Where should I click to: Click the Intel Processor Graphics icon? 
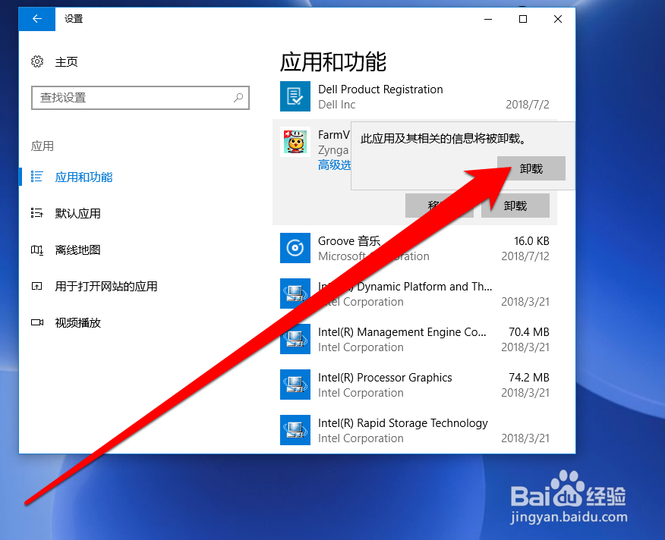click(x=295, y=385)
